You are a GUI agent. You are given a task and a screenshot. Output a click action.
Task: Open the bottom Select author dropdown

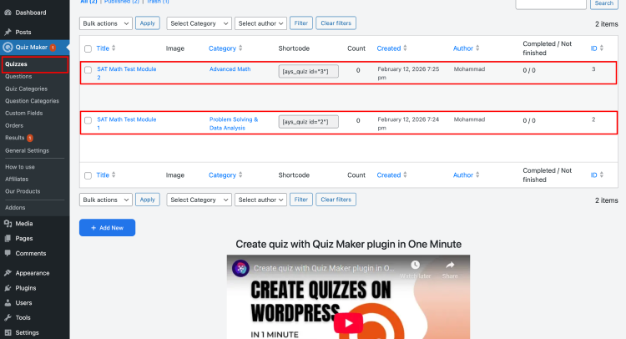(260, 200)
